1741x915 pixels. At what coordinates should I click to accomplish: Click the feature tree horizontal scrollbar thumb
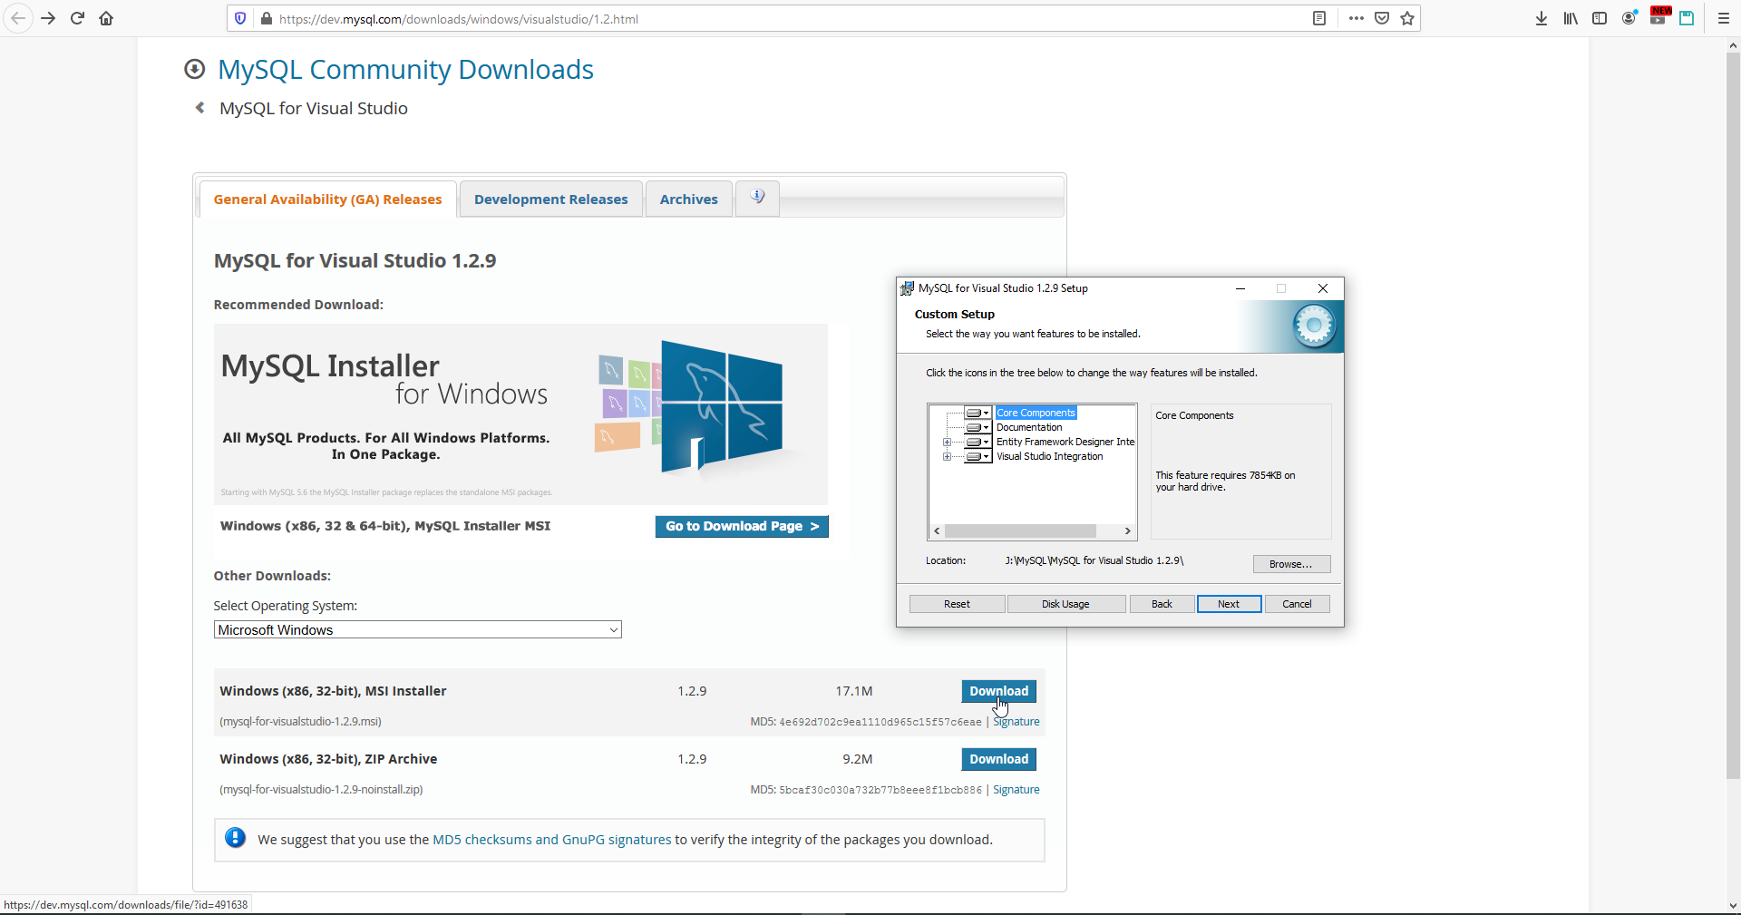[x=1020, y=531]
